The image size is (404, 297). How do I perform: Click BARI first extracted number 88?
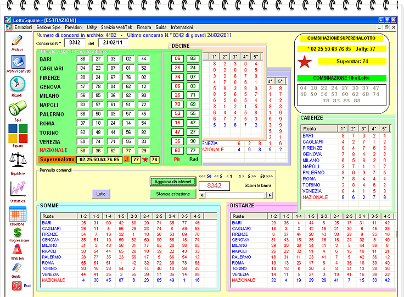pyautogui.click(x=83, y=59)
